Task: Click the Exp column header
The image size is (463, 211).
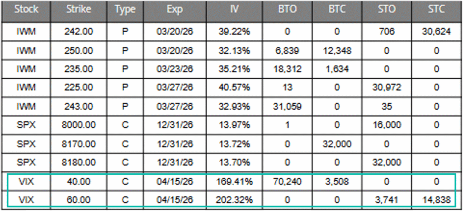Action: click(x=175, y=9)
